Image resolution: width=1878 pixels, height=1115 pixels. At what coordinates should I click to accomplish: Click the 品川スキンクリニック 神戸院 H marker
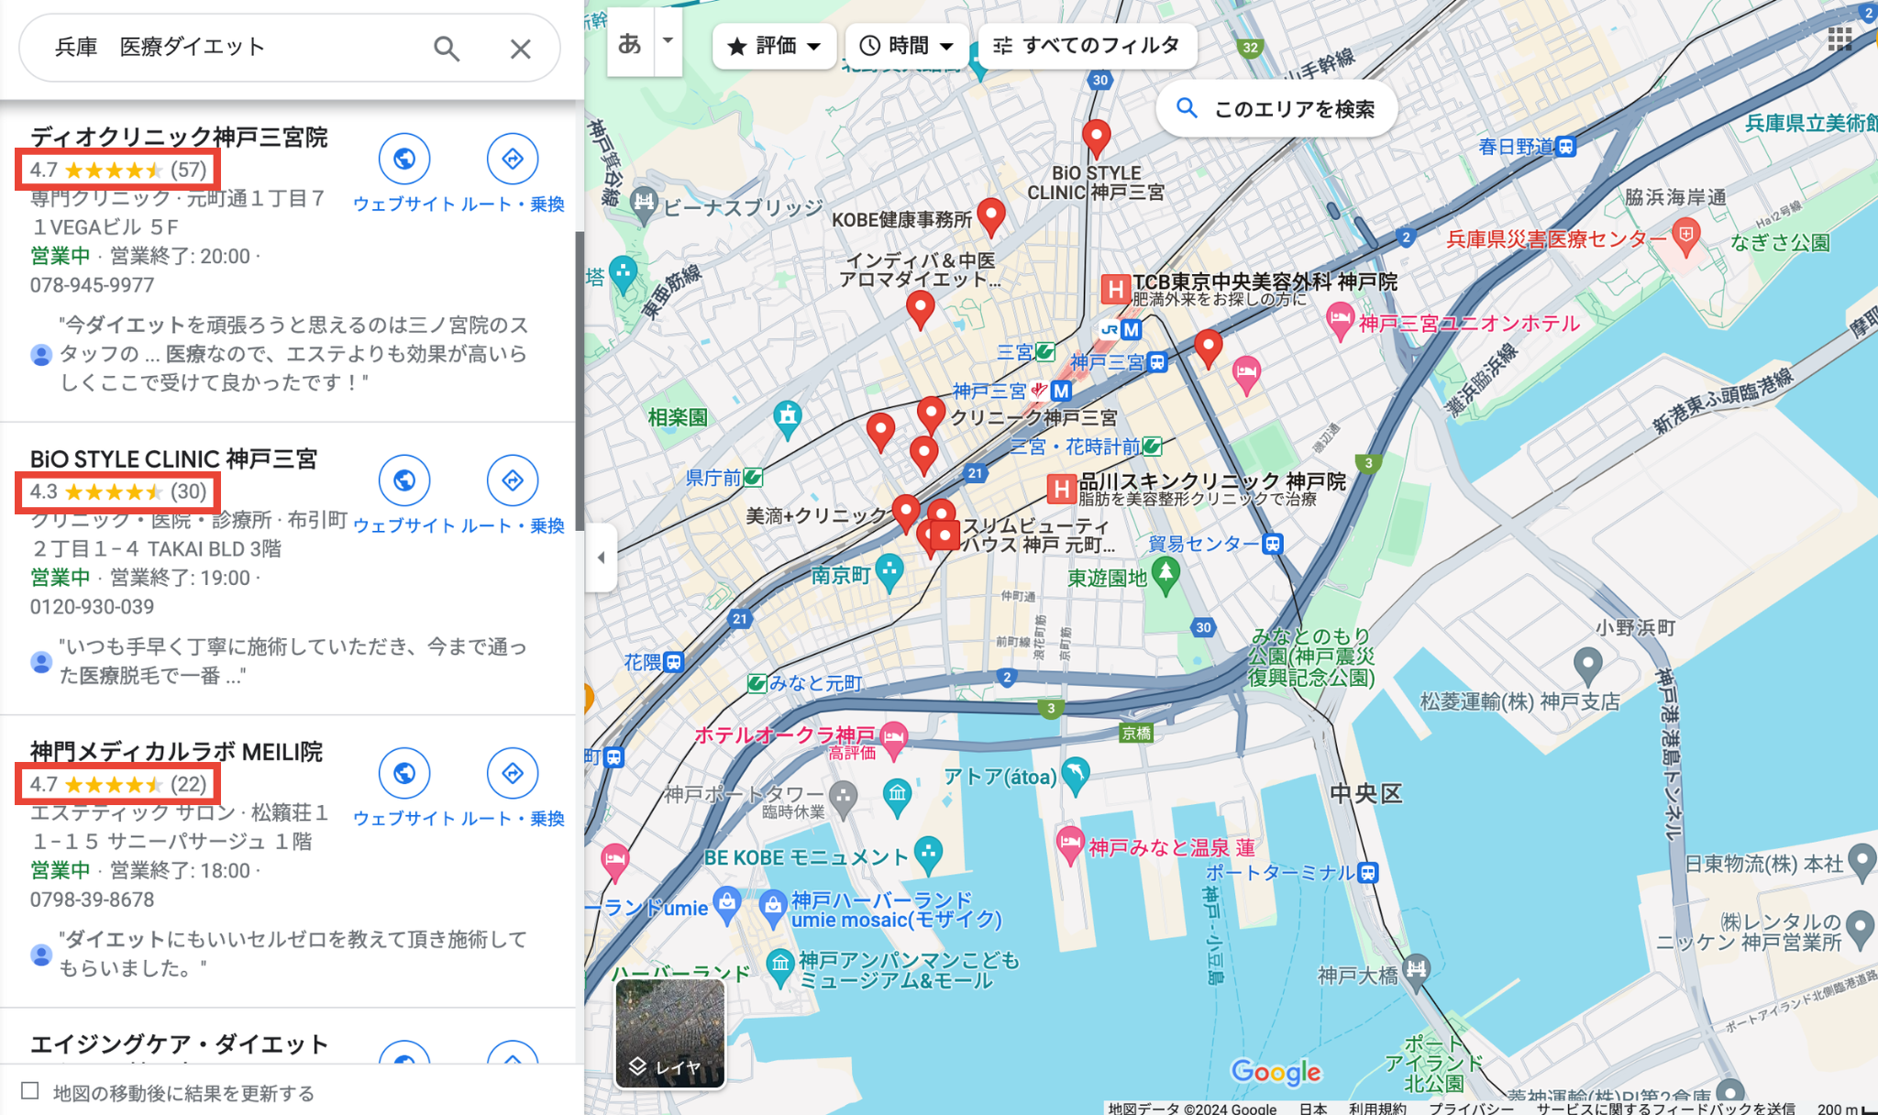[x=1061, y=490]
